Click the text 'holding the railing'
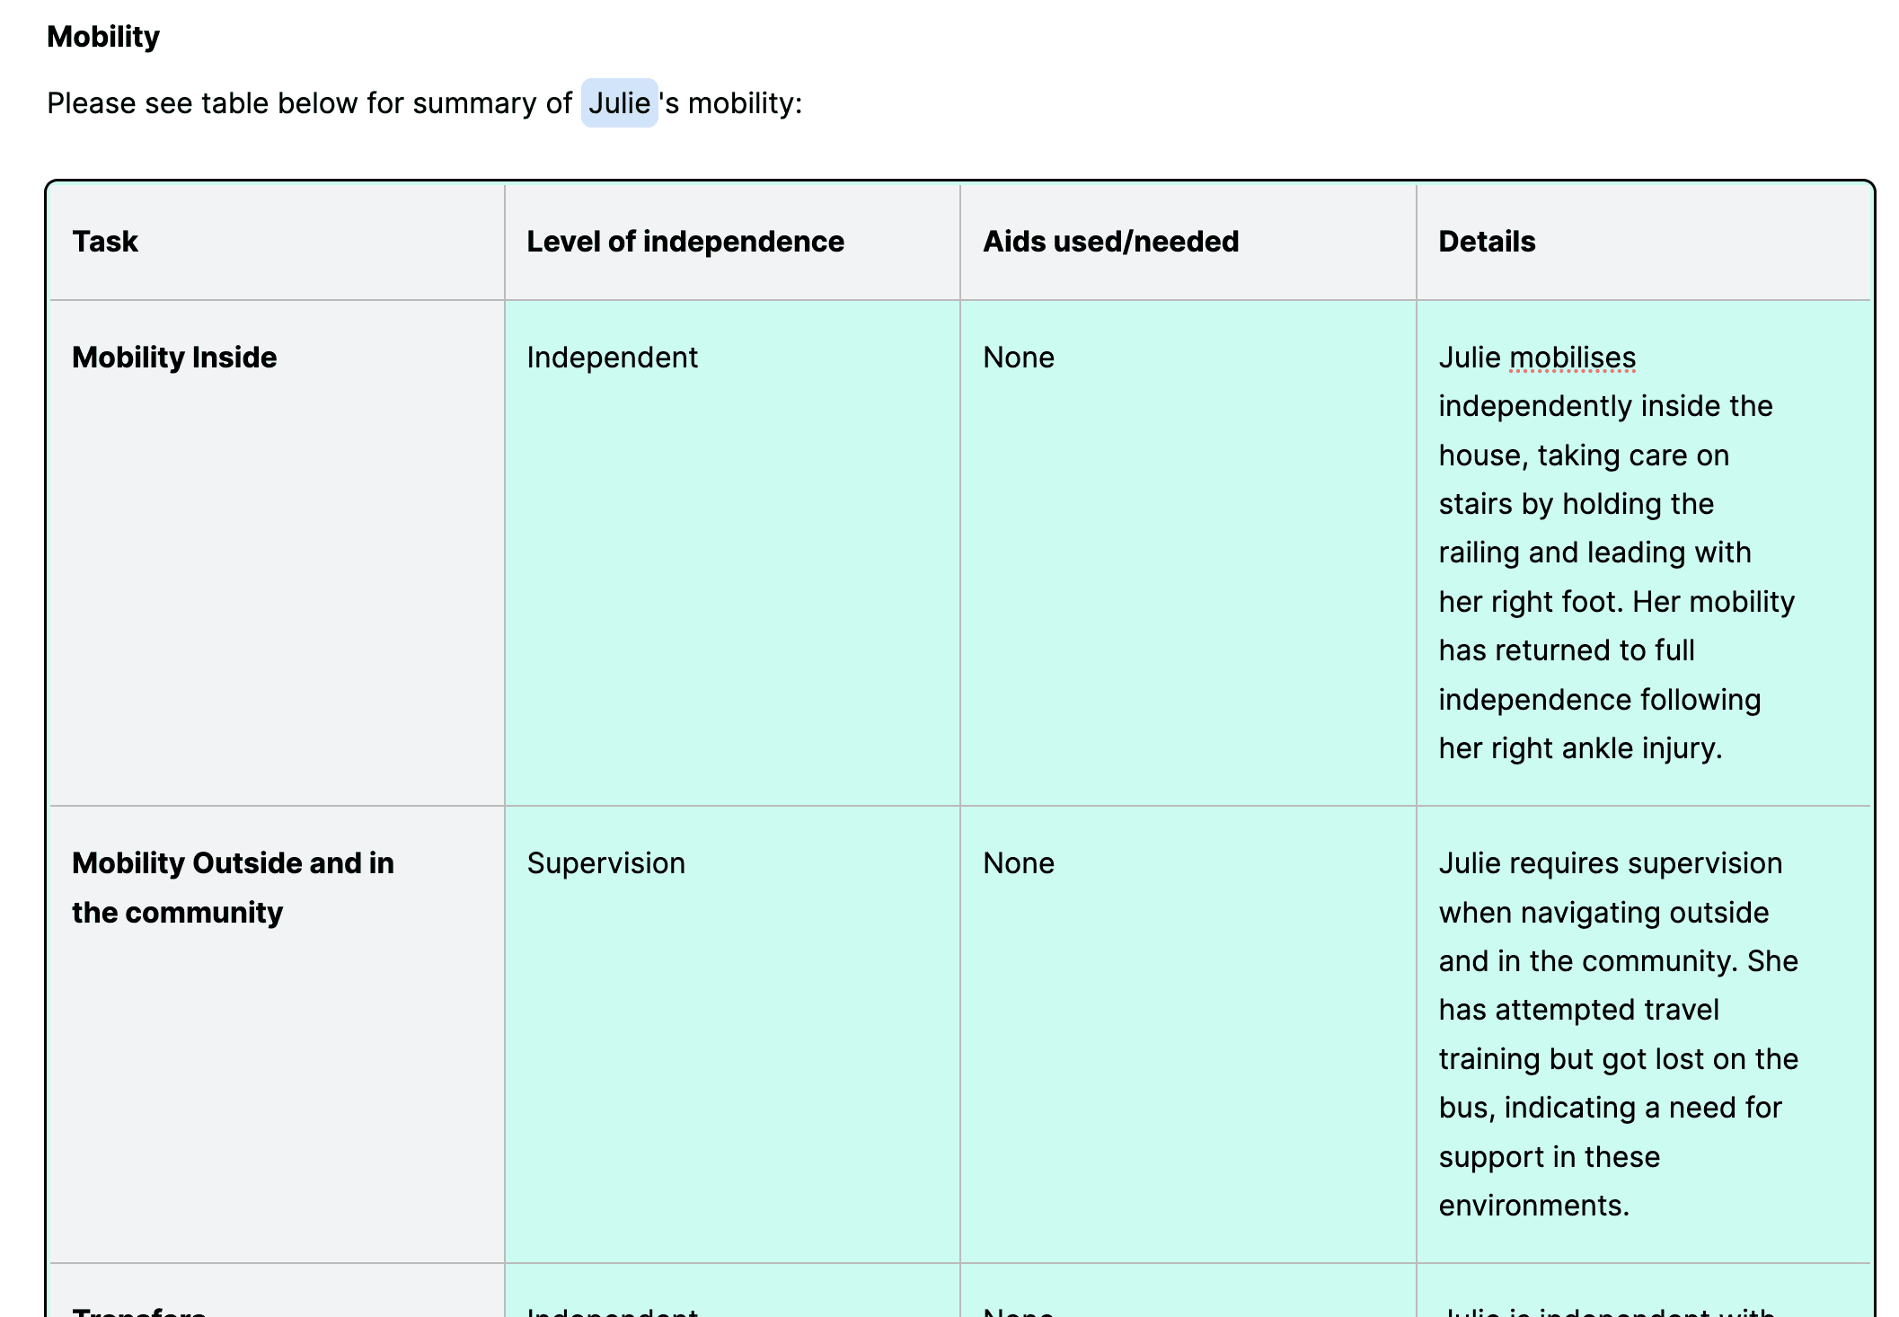This screenshot has width=1899, height=1317. tap(1638, 504)
